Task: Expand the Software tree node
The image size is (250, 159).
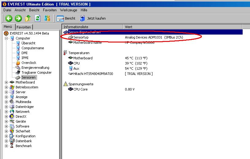Action: coord(6,127)
